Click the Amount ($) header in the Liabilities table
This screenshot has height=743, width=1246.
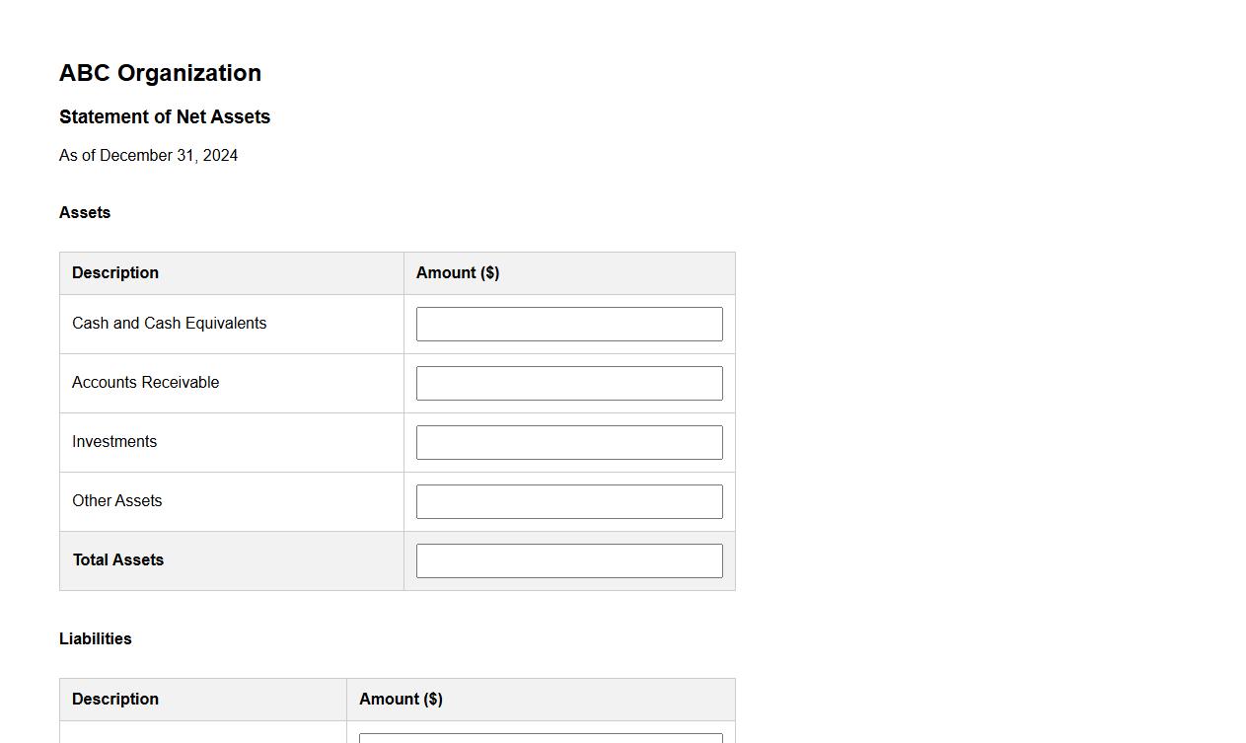coord(401,699)
